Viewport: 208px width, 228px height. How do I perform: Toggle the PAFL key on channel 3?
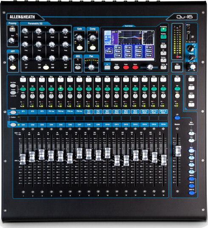click(42, 96)
